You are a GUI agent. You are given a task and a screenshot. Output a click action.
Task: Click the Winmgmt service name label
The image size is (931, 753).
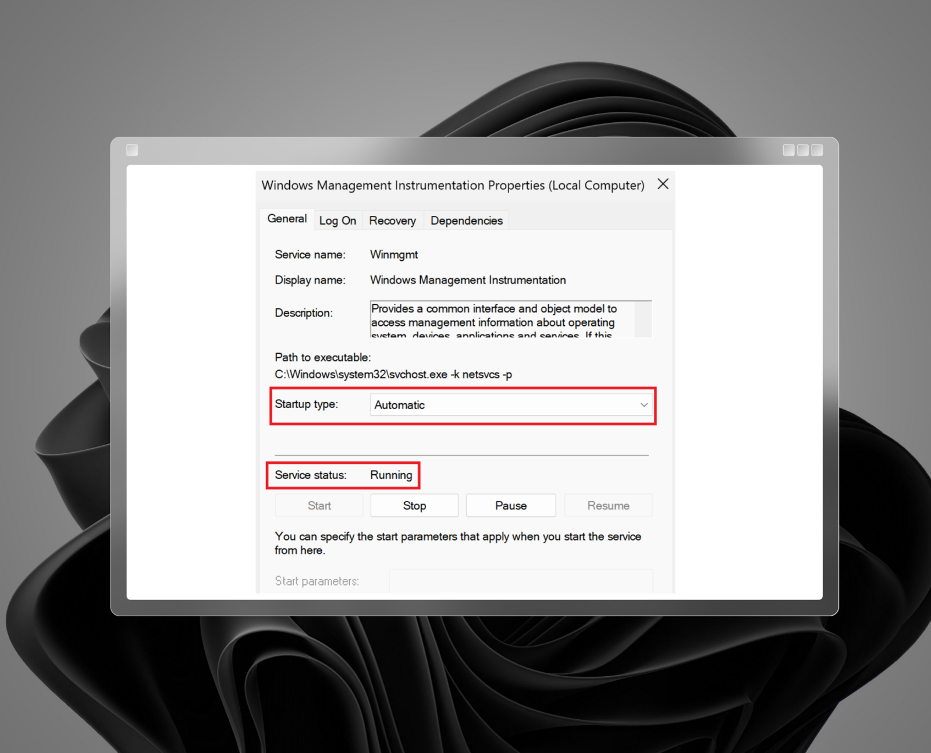coord(394,254)
